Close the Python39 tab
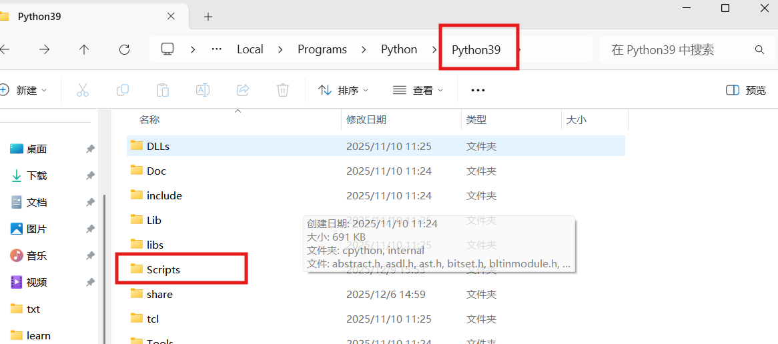Viewport: 778px width, 344px height. click(171, 17)
